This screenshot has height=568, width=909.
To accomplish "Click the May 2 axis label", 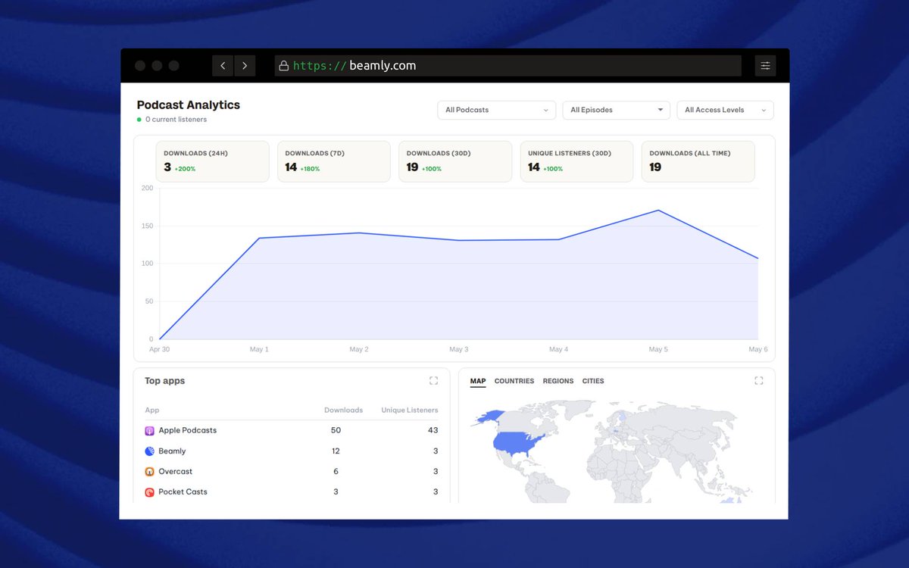I will 359,350.
